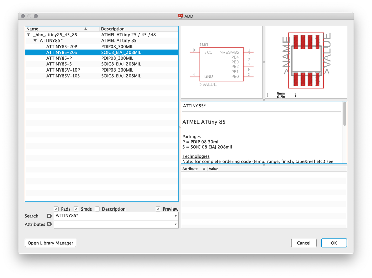Disable the Preview checkbox

click(158, 209)
